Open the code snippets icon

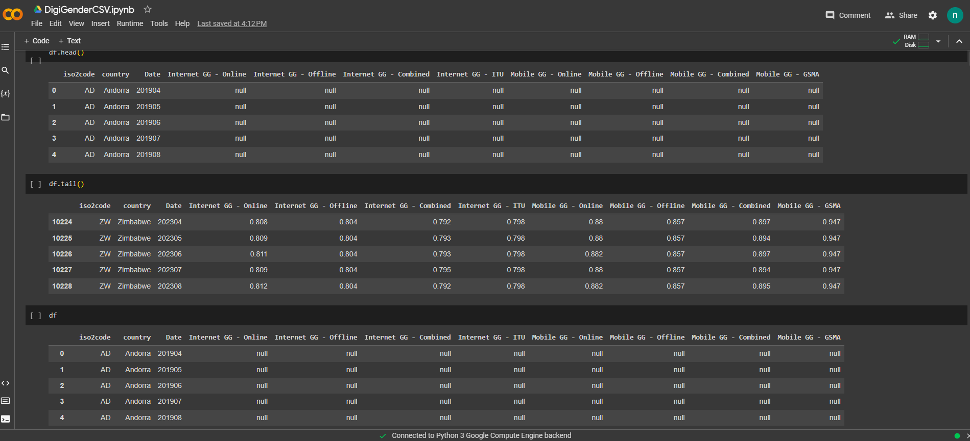click(6, 383)
